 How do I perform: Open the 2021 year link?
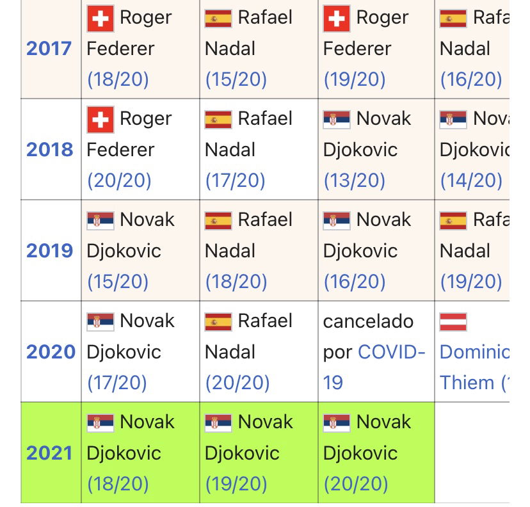click(x=49, y=453)
